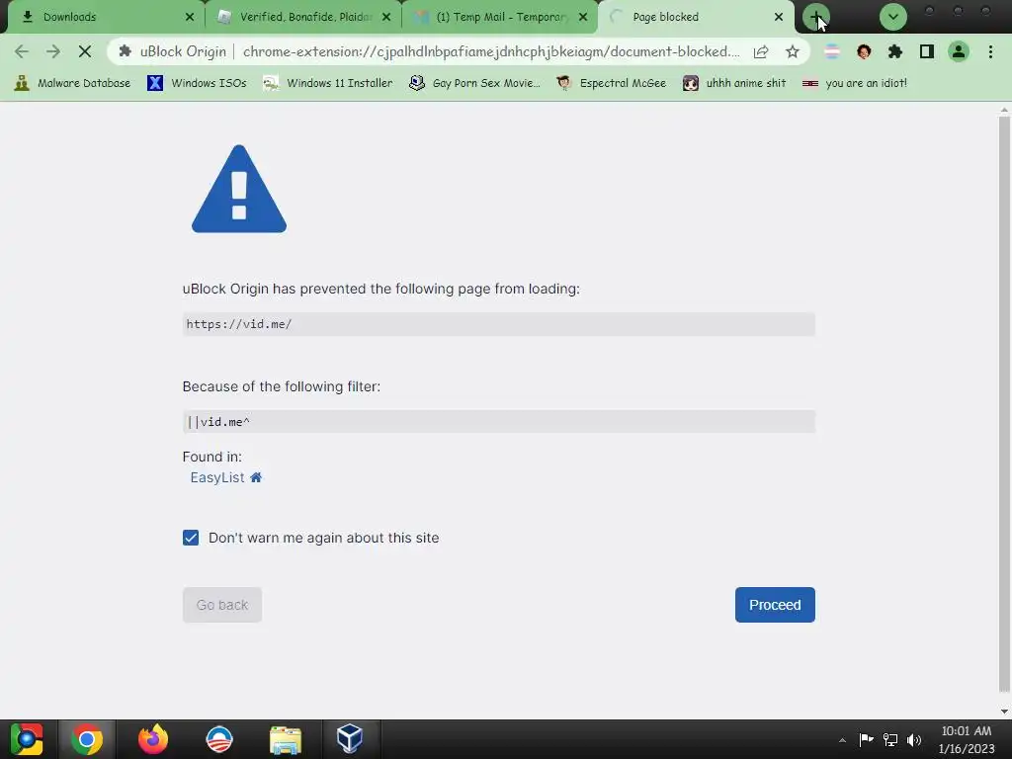Open the Extensions puzzle-piece menu in the toolbar

[895, 51]
